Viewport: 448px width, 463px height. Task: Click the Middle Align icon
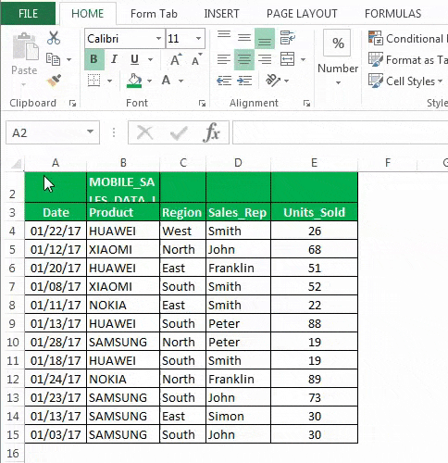(x=244, y=38)
